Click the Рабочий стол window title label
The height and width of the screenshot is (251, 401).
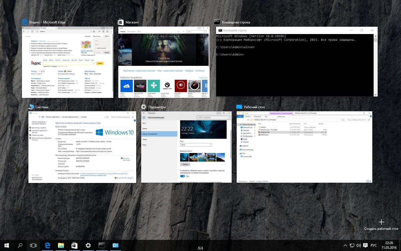pyautogui.click(x=254, y=107)
